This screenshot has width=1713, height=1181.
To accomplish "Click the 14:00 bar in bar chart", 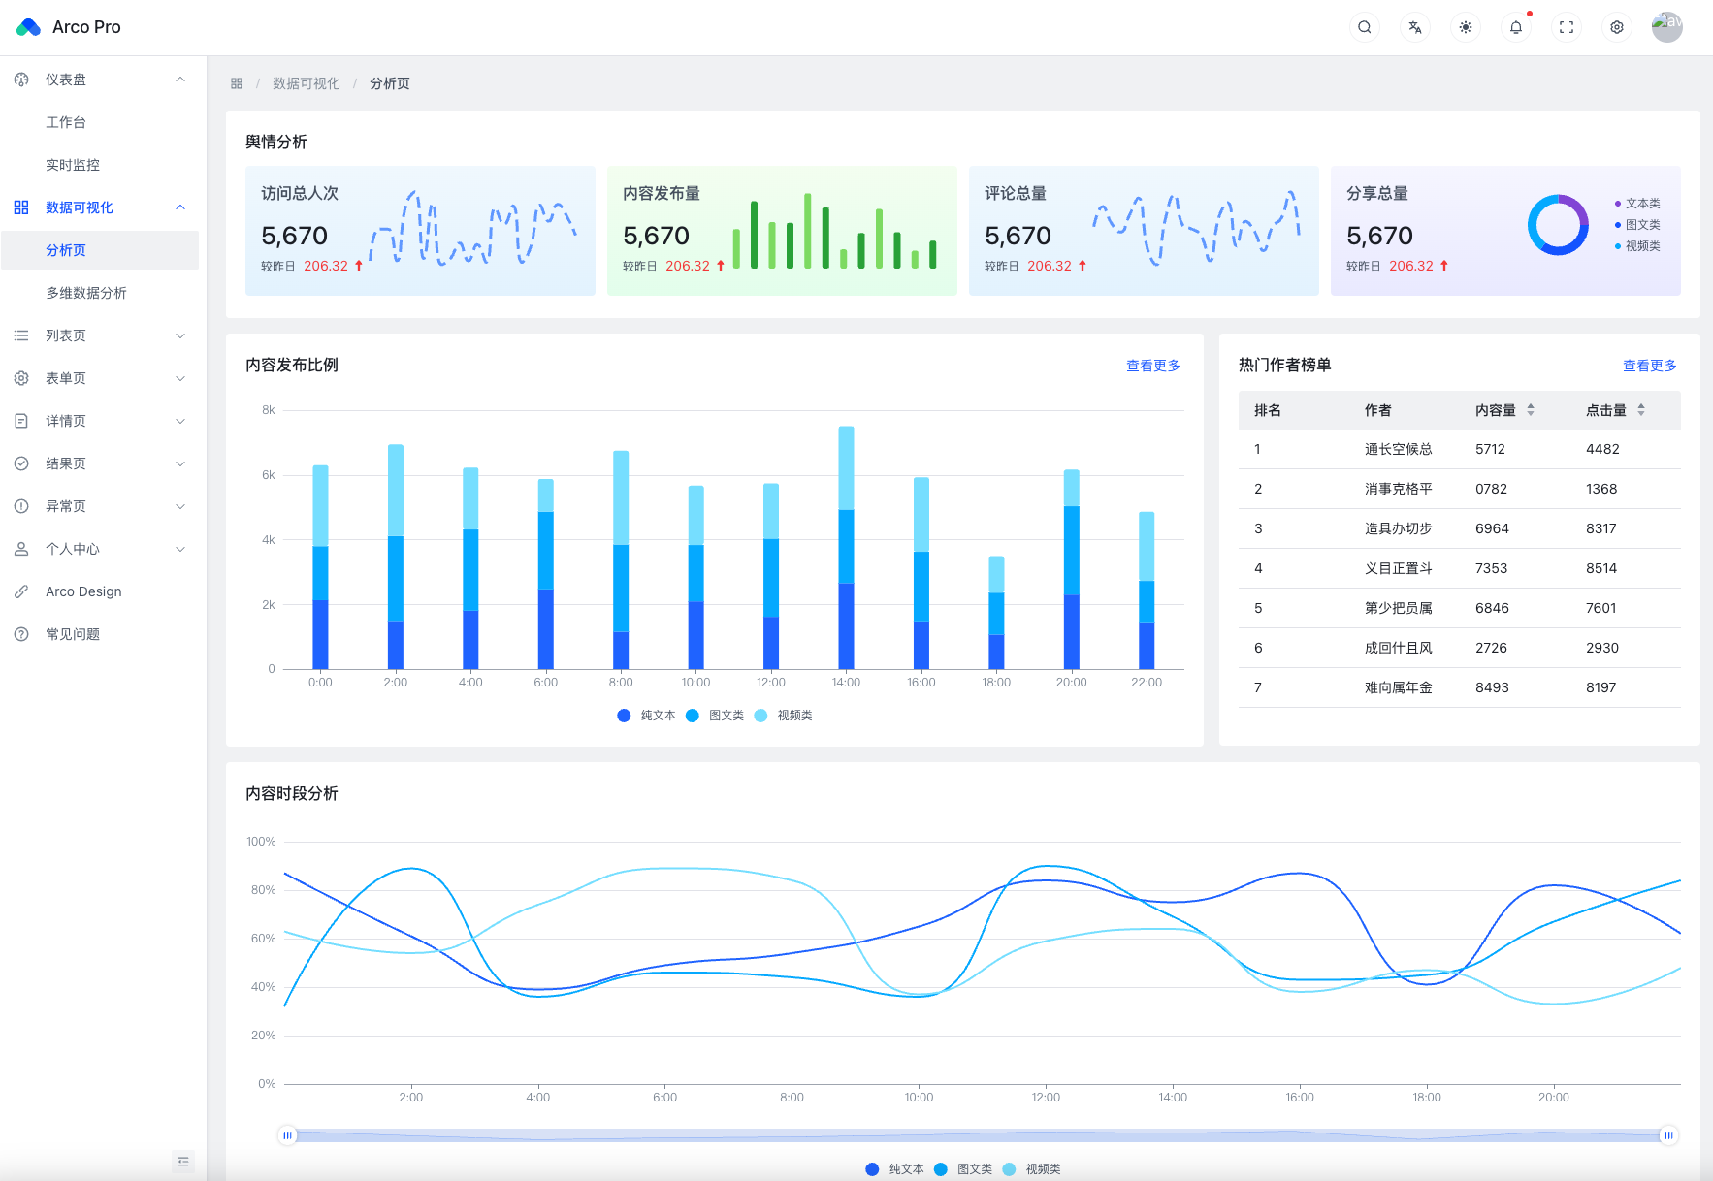I will tap(846, 548).
